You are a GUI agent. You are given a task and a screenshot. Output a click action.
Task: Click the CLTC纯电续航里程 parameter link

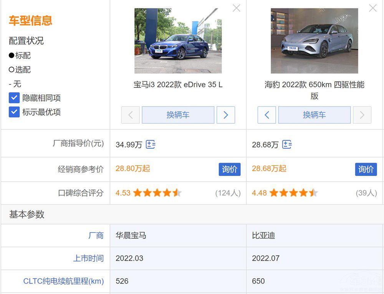63,281
